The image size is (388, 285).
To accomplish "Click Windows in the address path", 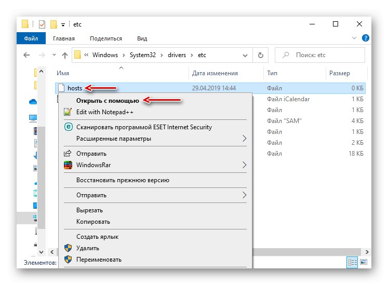I will [105, 55].
